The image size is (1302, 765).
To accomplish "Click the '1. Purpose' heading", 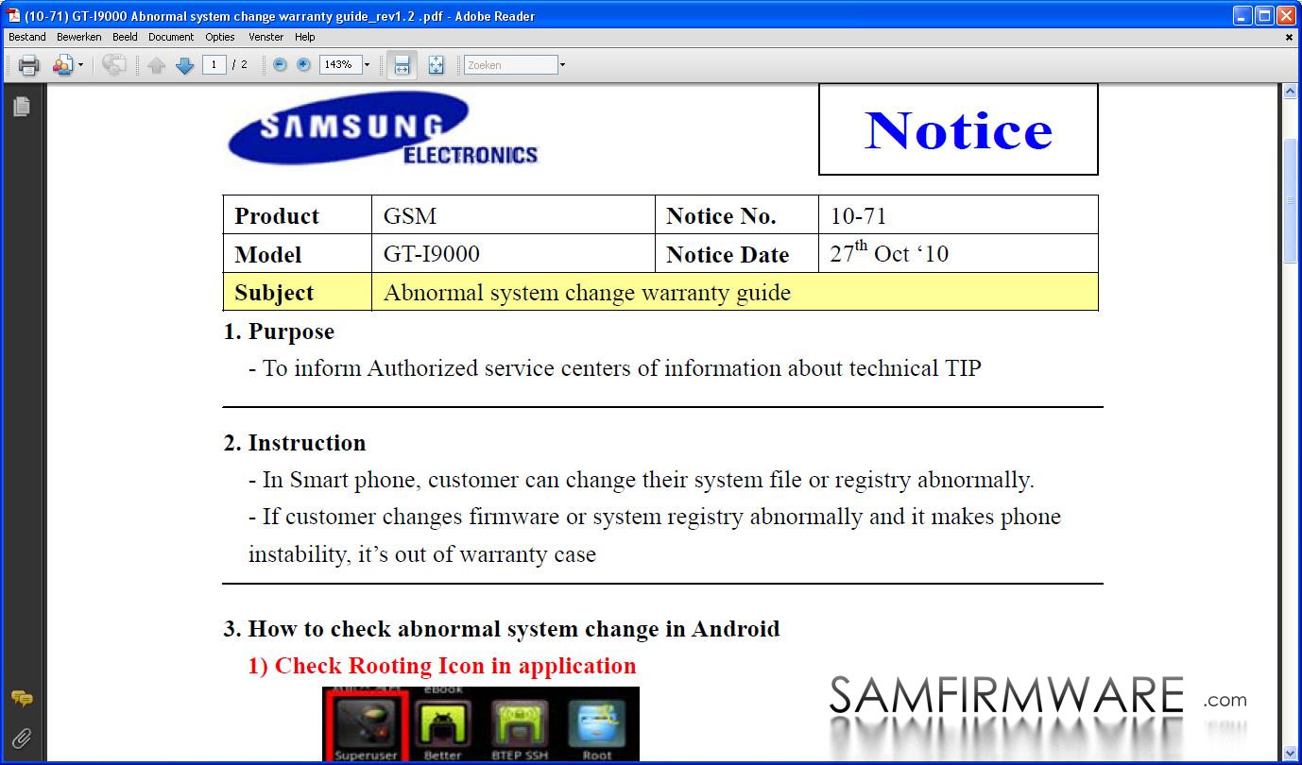I will 279,331.
